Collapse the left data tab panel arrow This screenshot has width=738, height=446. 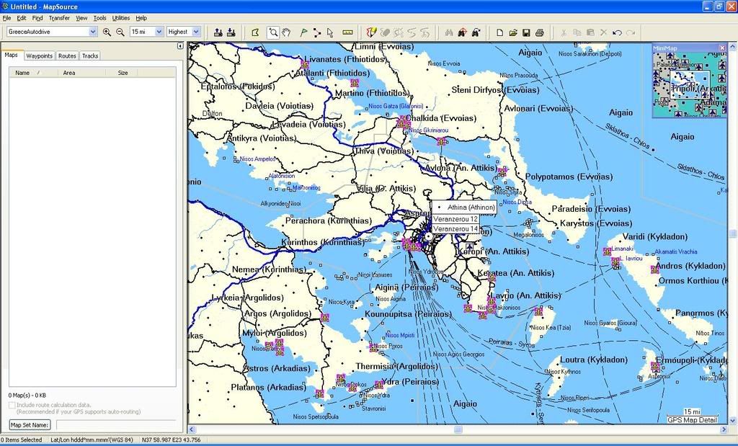[x=179, y=46]
